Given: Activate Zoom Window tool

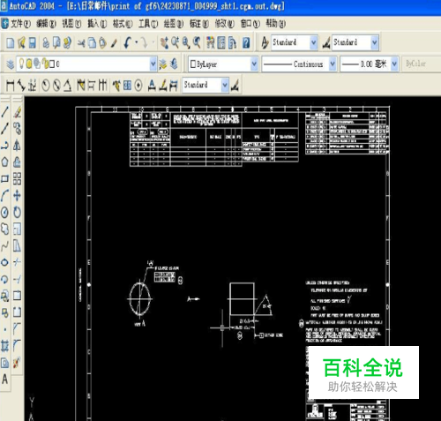Looking at the screenshot, I should [186, 43].
